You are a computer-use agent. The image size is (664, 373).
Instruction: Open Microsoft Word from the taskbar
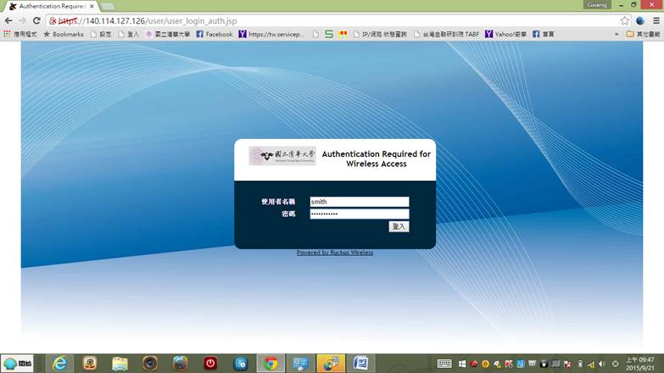360,363
